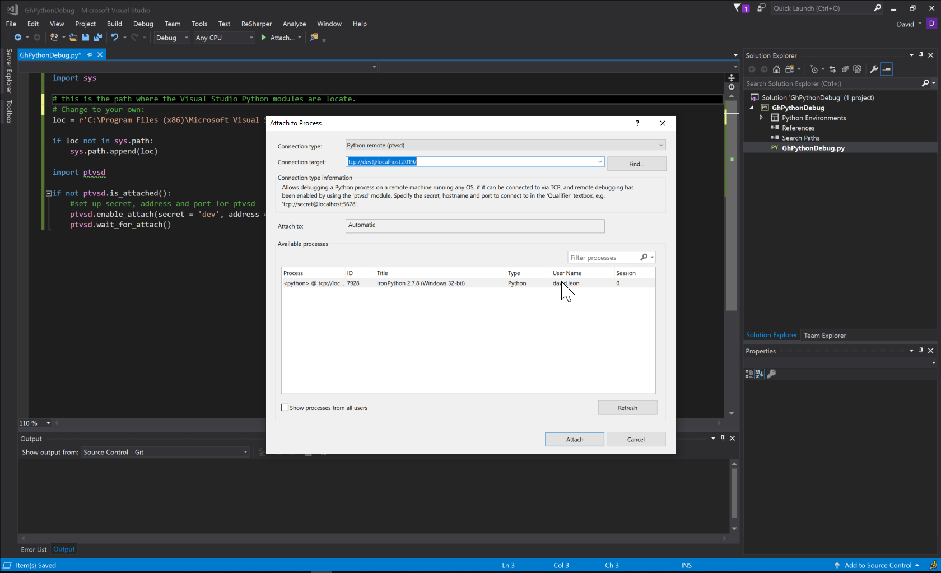Open Properties via the wrench icon

tap(874, 69)
